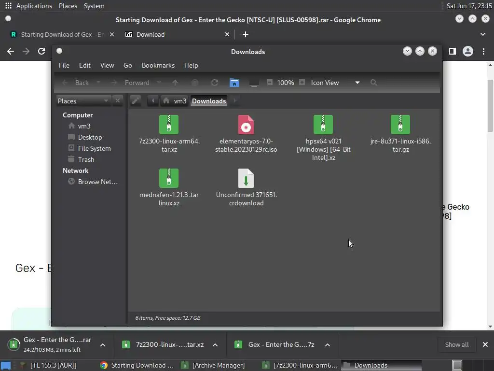Click the Forward navigation button

pyautogui.click(x=132, y=83)
